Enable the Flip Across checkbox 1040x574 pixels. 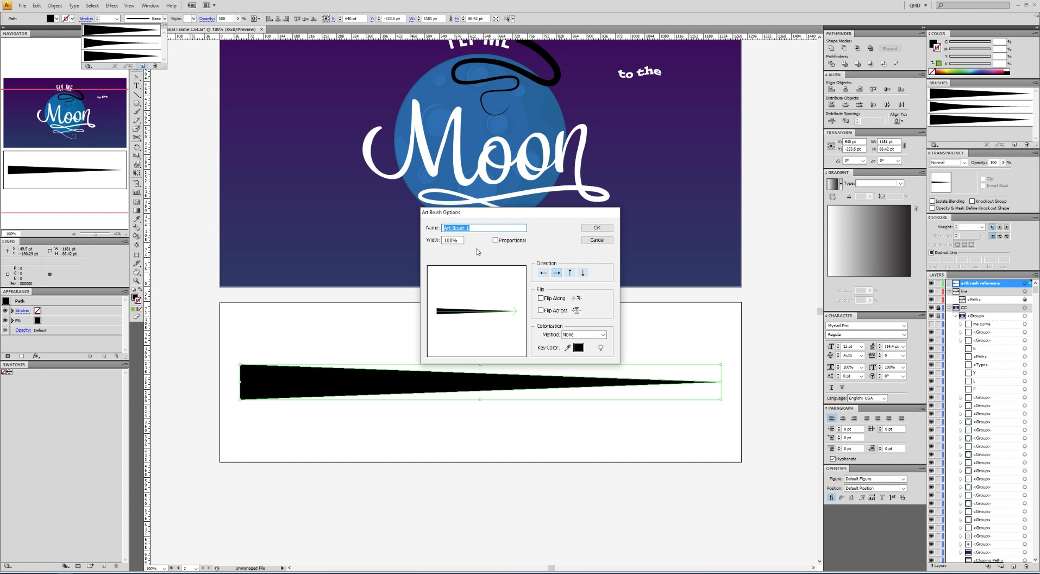(x=541, y=310)
